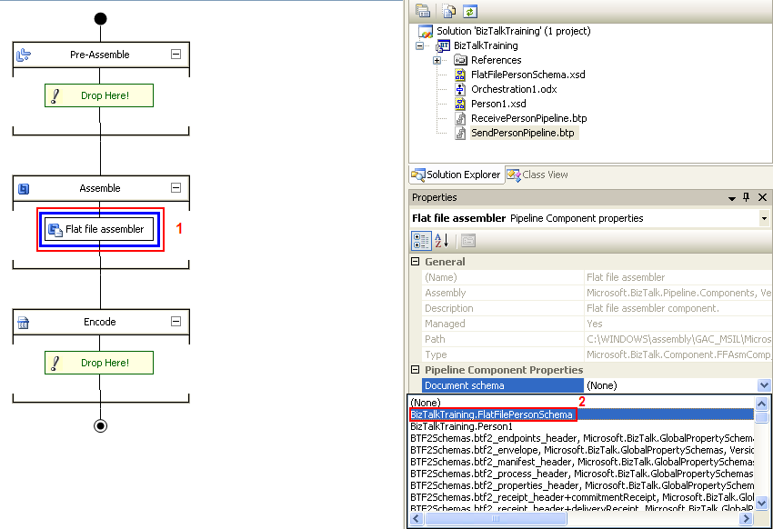Select the Path property row
This screenshot has height=529, width=773.
pos(597,339)
